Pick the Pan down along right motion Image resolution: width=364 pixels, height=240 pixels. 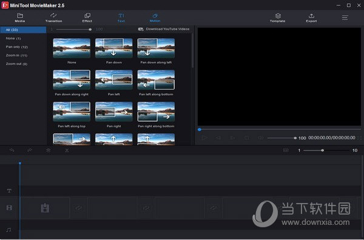72,80
